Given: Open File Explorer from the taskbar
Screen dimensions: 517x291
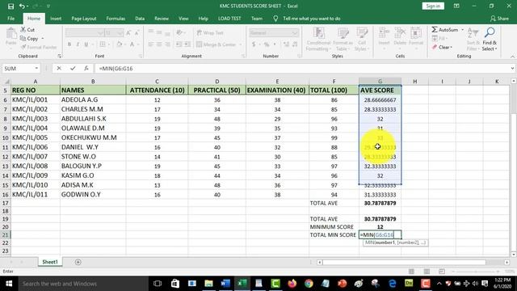Looking at the screenshot, I should coord(208,284).
